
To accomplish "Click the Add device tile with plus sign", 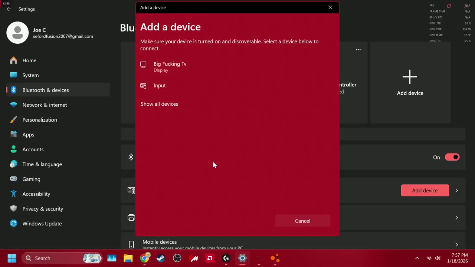I will coord(410,82).
